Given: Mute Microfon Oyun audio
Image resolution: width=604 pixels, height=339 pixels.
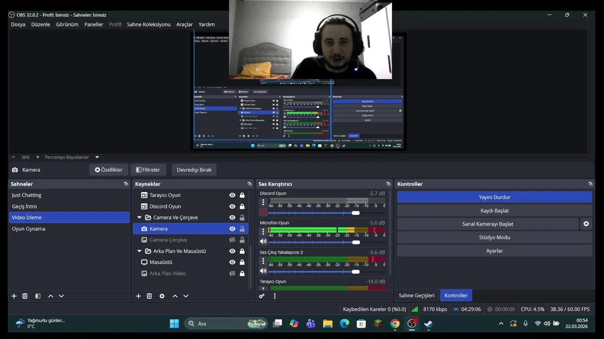Looking at the screenshot, I should click(263, 242).
